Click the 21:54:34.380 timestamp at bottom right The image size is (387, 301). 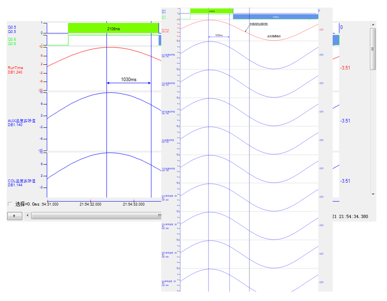coord(354,216)
